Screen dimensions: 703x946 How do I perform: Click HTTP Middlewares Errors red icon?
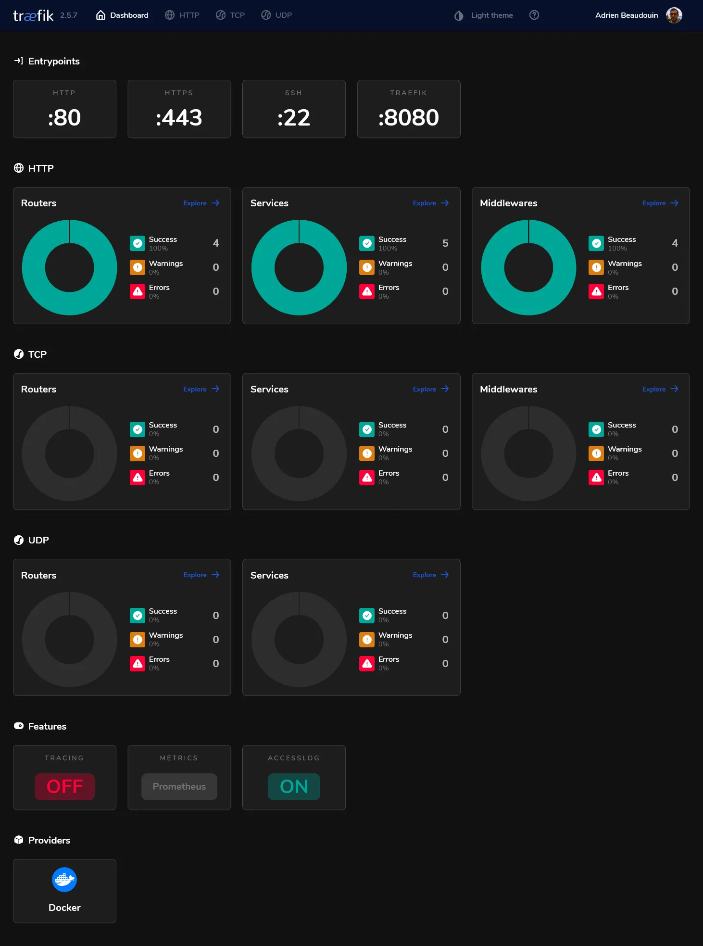(596, 291)
